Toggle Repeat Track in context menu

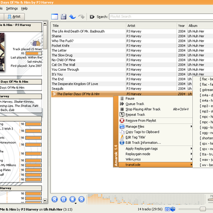[x=155, y=114]
